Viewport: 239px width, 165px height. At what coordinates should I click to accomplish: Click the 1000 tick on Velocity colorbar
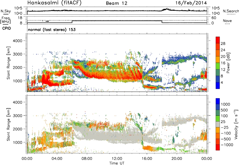(226, 104)
